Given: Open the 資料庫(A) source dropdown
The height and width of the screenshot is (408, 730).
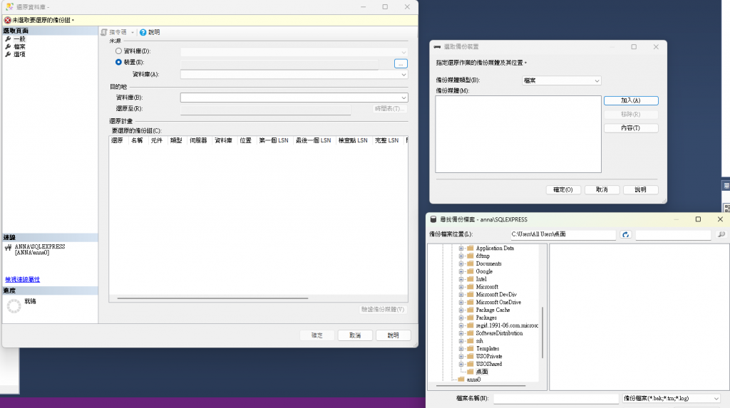Looking at the screenshot, I should (x=403, y=75).
